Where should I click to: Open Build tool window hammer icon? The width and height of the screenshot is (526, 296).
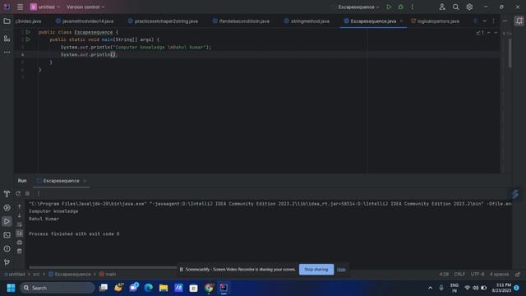(x=7, y=194)
